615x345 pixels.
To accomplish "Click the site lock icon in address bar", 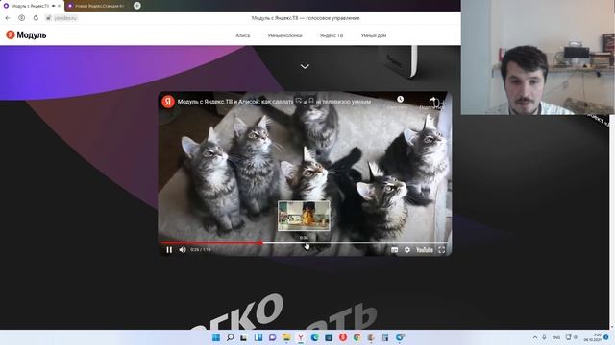I will tap(49, 18).
